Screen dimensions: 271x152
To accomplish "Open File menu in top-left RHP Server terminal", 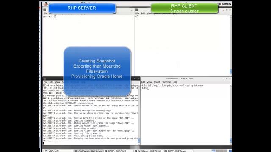I will coord(45,13).
